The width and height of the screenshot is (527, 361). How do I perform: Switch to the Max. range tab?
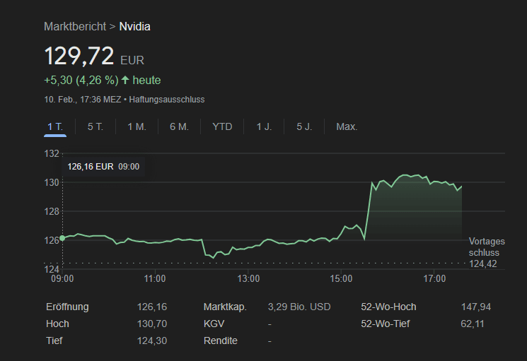point(347,126)
